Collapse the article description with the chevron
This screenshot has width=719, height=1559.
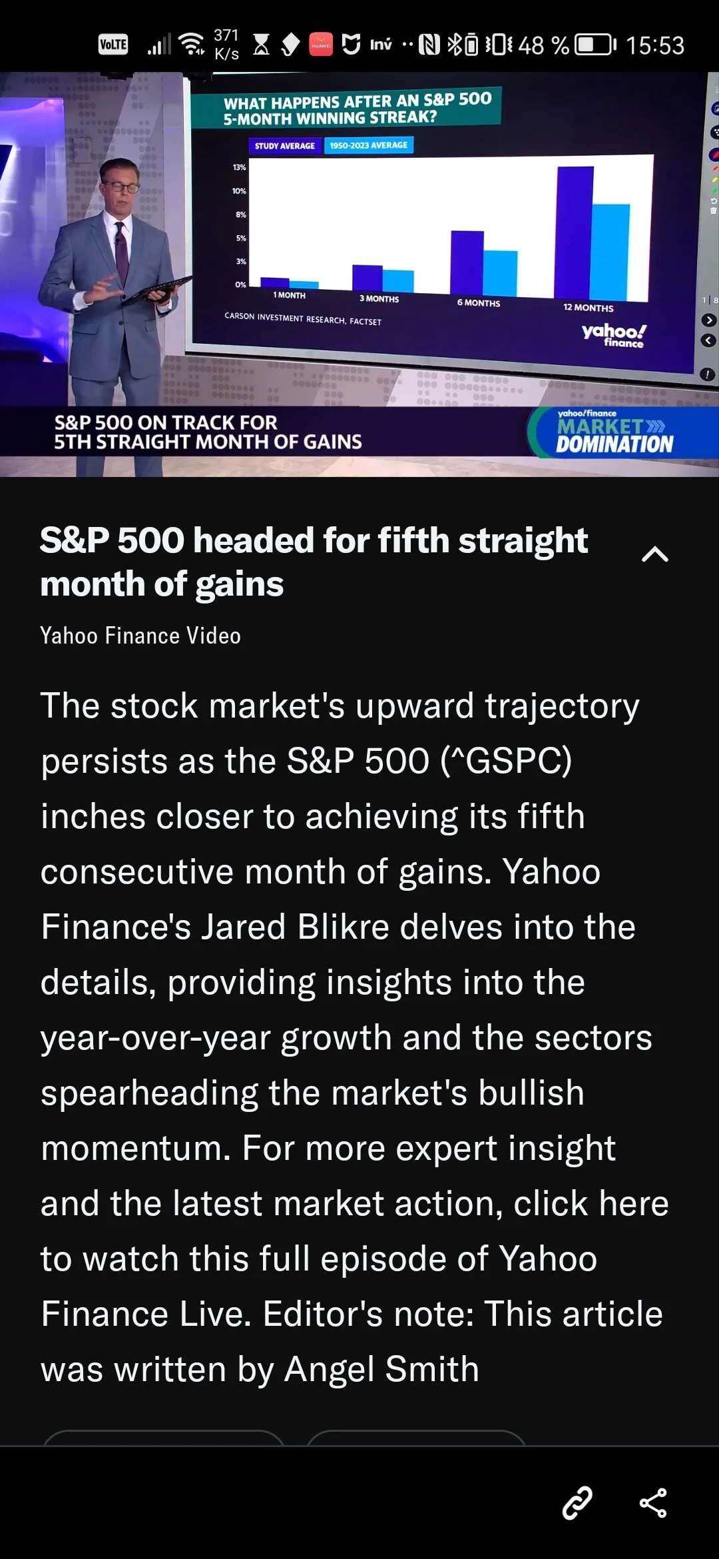(654, 554)
